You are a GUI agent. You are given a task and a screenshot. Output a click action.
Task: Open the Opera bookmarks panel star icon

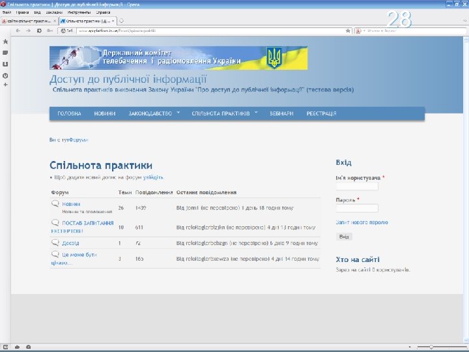(5, 42)
